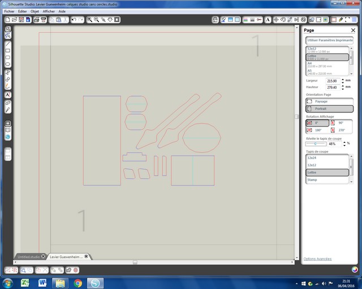Select the Draw a Rectangle tool
362x289 pixels.
[x=8, y=50]
